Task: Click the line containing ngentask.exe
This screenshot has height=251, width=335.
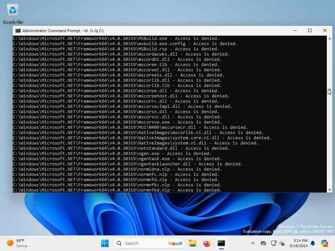Action: click(x=117, y=159)
